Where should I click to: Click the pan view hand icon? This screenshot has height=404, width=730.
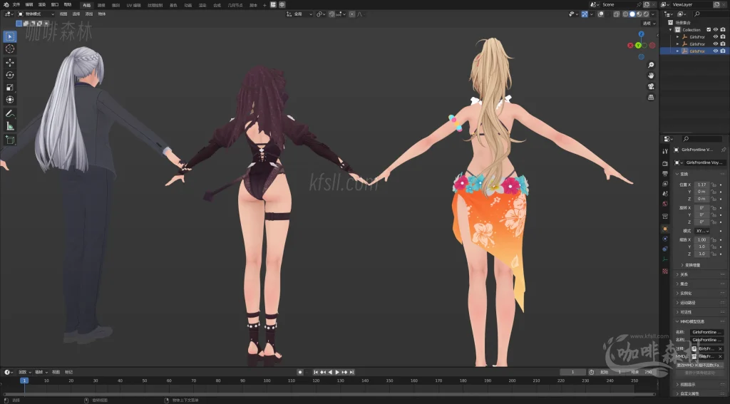point(651,76)
